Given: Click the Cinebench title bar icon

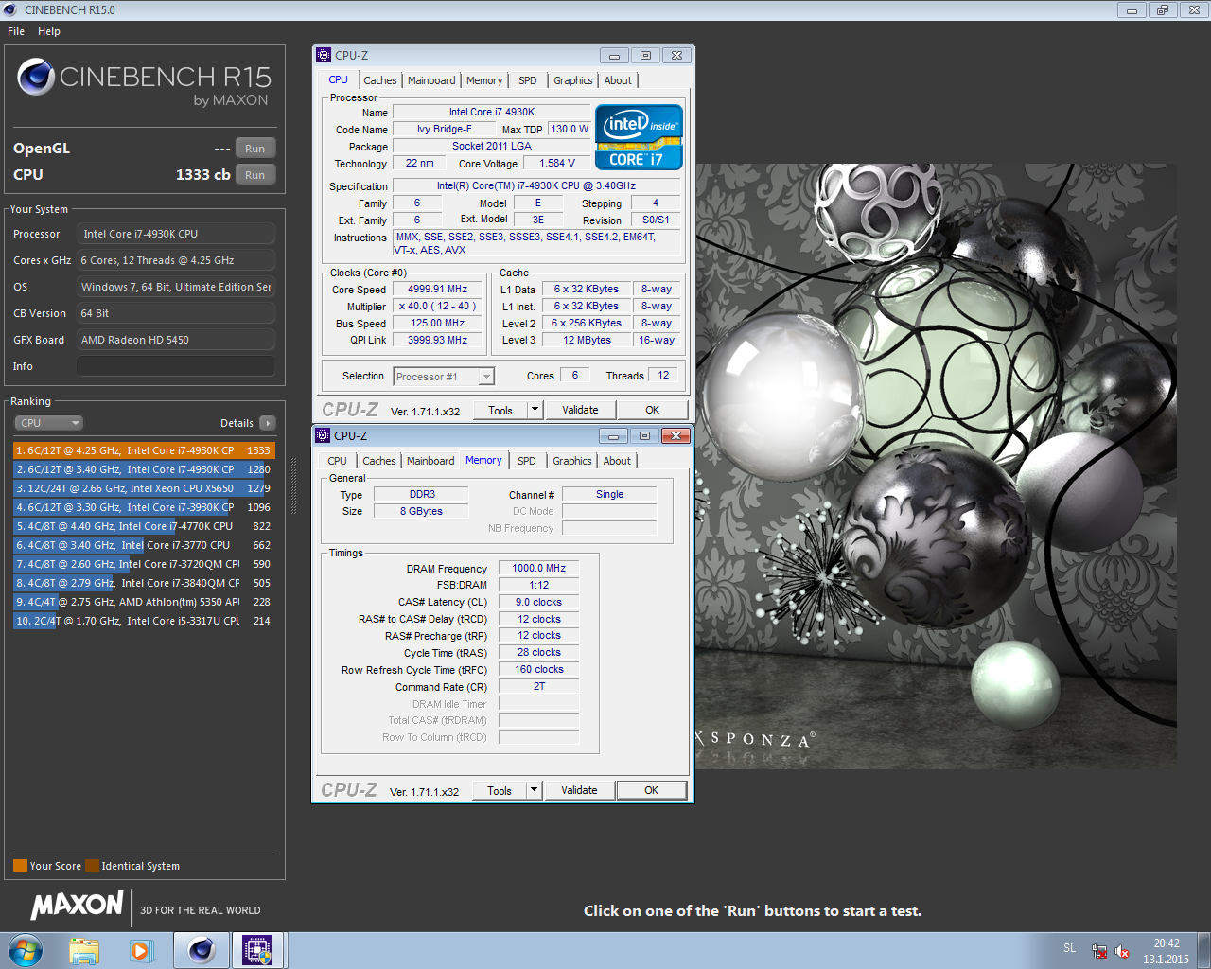Looking at the screenshot, I should coord(10,9).
